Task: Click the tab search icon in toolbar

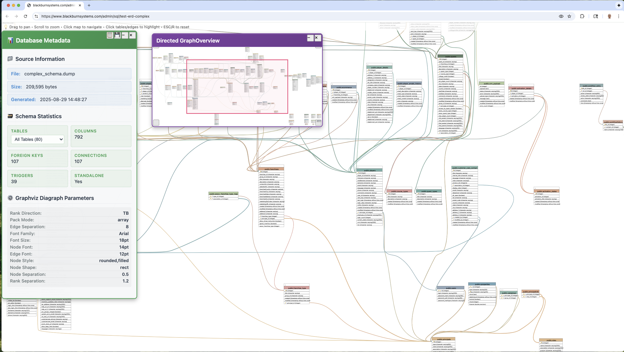Action: pyautogui.click(x=596, y=16)
